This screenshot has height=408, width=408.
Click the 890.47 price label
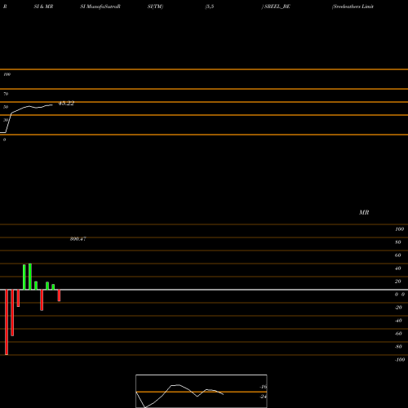click(78, 239)
